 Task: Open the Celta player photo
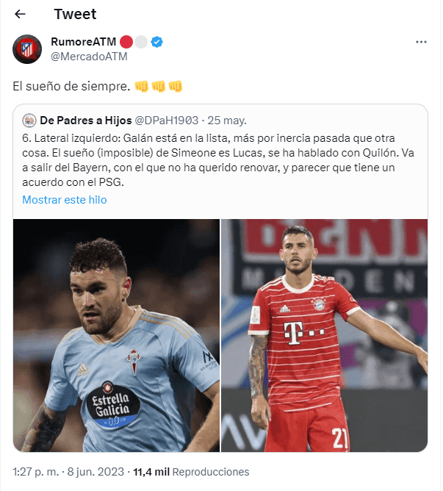[117, 335]
